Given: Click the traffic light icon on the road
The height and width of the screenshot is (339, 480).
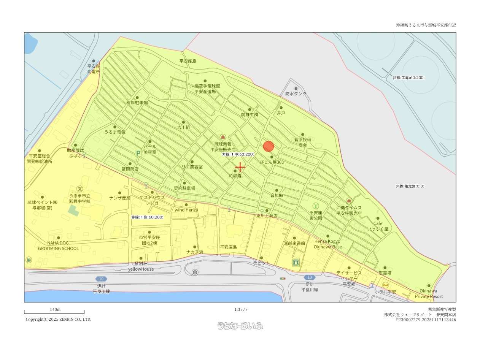Looking at the screenshot, I should pos(283,279).
